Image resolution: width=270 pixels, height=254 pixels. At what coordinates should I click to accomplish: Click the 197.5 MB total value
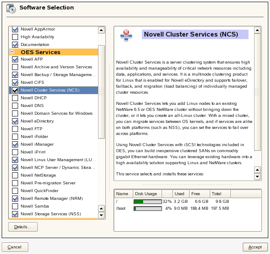220,208
